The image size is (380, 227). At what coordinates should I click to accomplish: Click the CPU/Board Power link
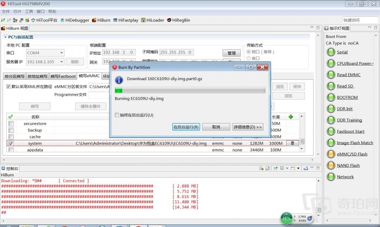click(355, 63)
